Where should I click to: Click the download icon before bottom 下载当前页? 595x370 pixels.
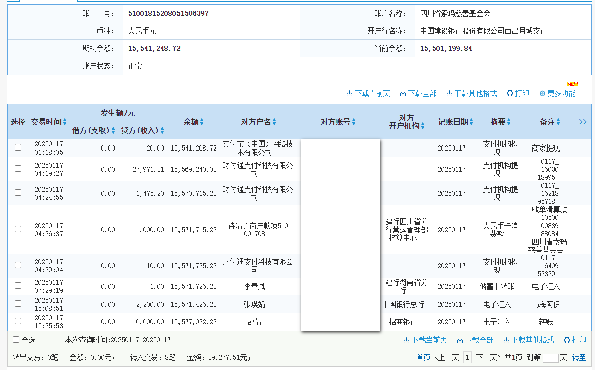point(406,340)
